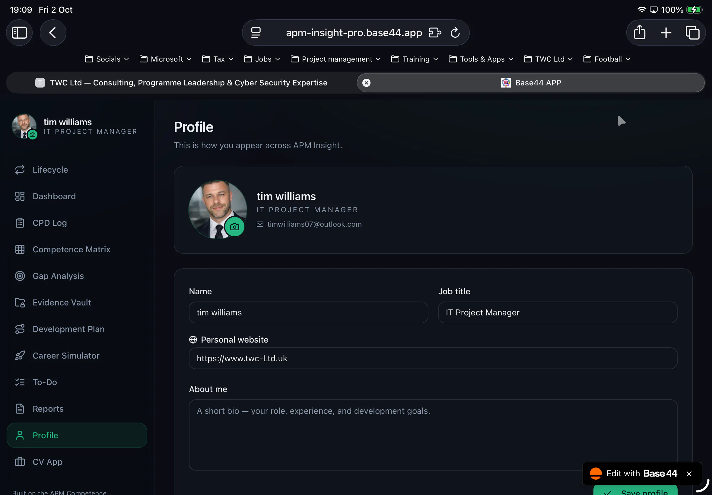Reload the page with the refresh icon
Image resolution: width=712 pixels, height=495 pixels.
[x=455, y=33]
